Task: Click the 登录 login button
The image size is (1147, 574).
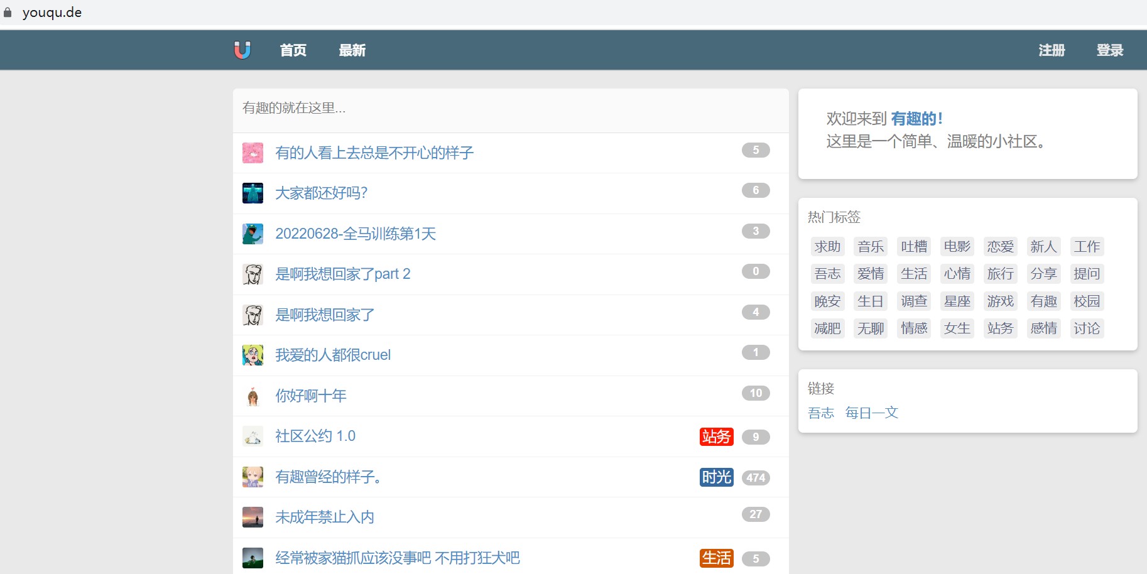Action: tap(1109, 50)
